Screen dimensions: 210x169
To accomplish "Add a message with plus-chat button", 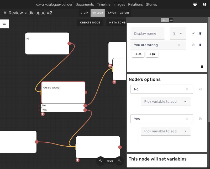I will click(152, 54).
